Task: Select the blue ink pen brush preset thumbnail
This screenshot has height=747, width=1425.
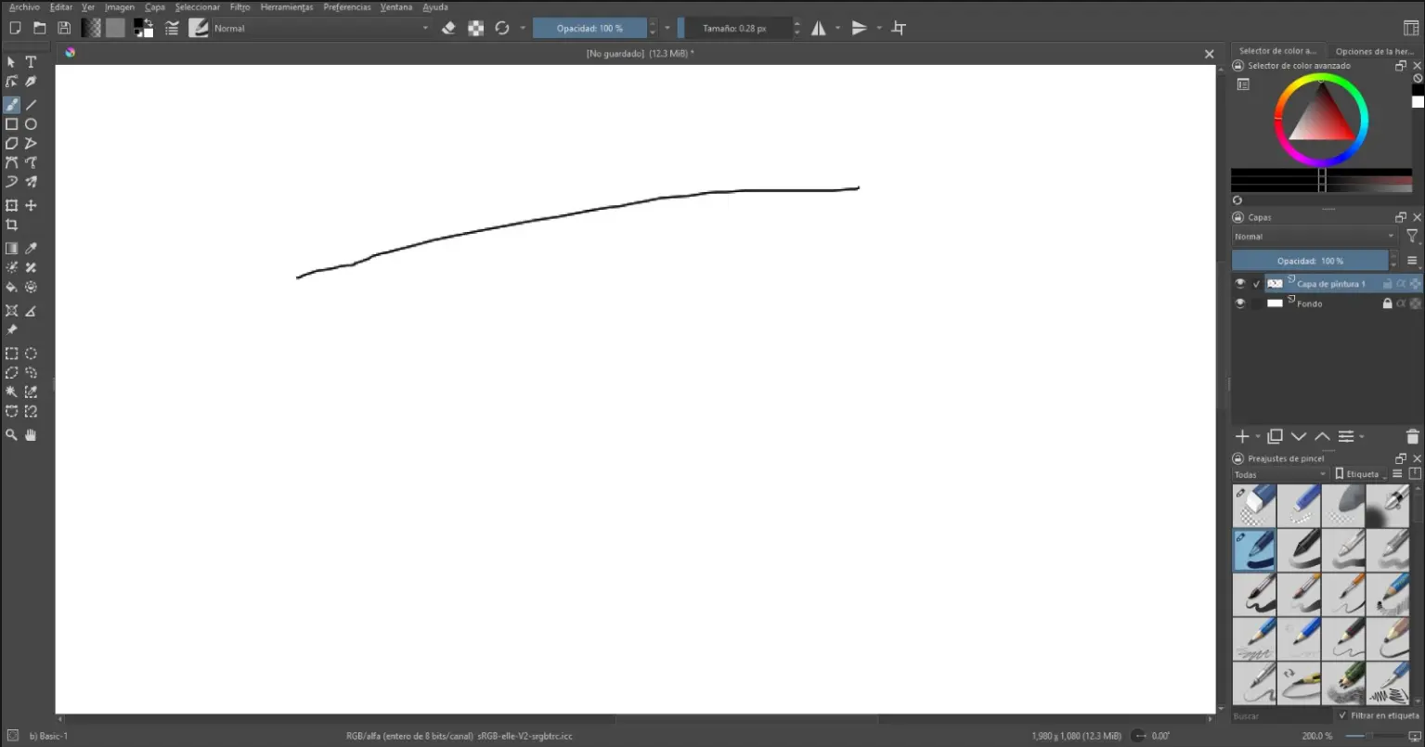Action: [1253, 550]
